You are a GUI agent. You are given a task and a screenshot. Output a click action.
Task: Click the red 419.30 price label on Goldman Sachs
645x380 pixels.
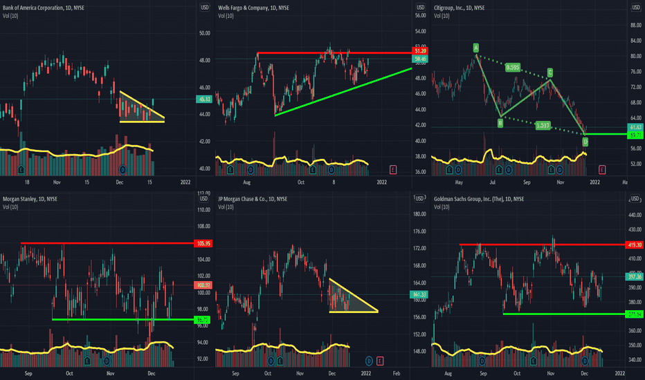tap(634, 245)
